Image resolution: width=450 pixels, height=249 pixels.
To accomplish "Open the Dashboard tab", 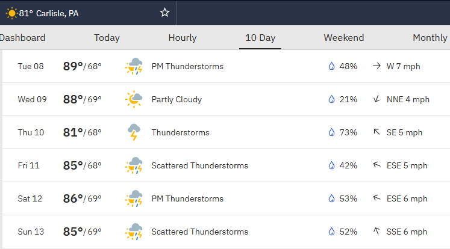I will point(22,37).
